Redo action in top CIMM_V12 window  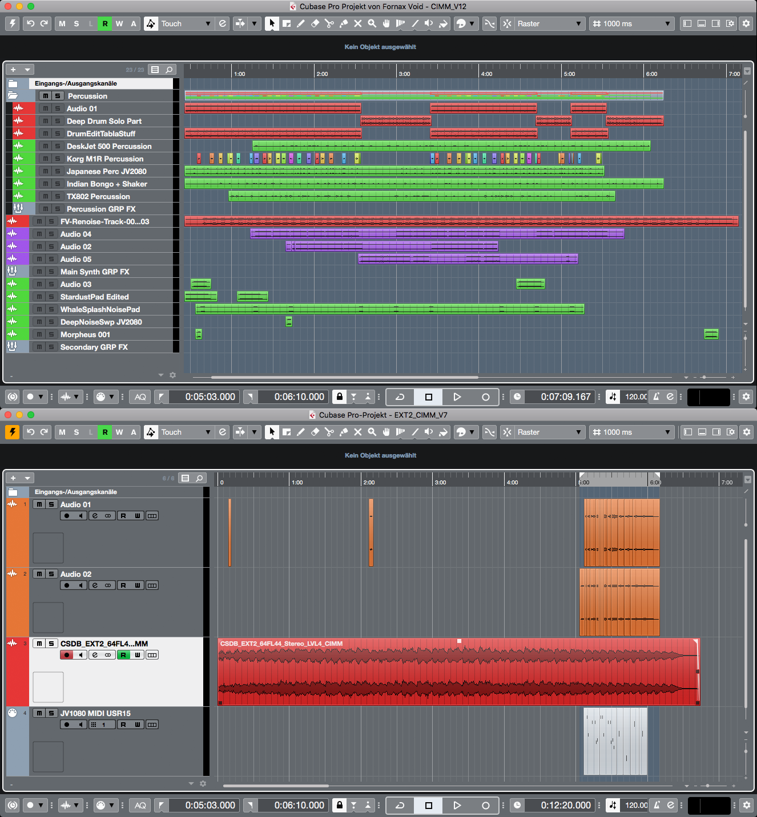[44, 23]
